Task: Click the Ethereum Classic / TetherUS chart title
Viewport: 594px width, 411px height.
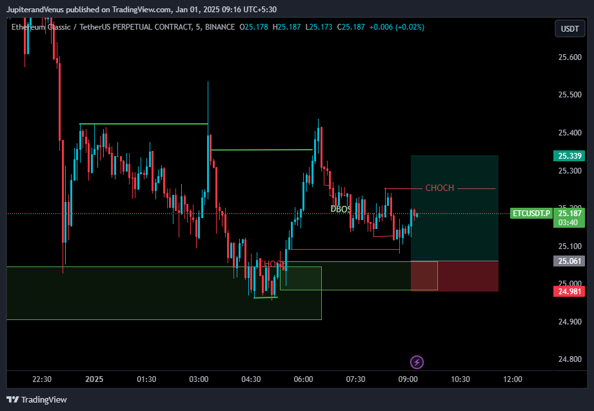Action: point(123,27)
